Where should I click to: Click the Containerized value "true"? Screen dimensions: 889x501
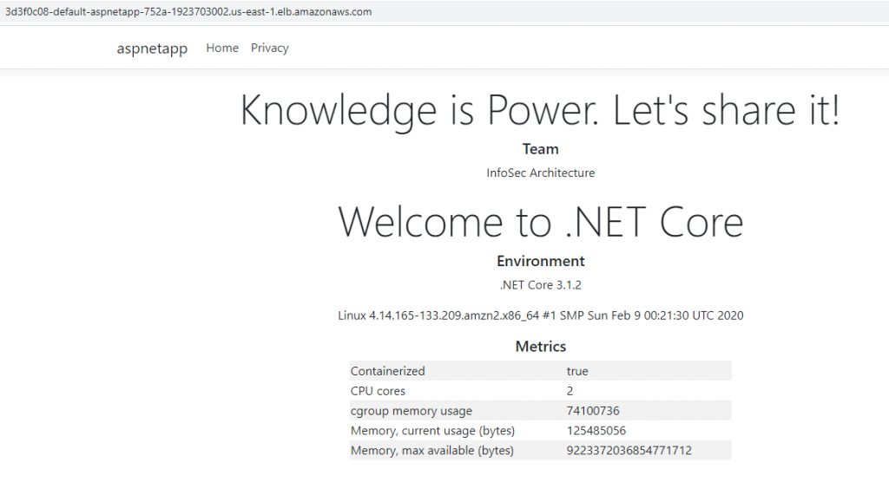click(577, 371)
